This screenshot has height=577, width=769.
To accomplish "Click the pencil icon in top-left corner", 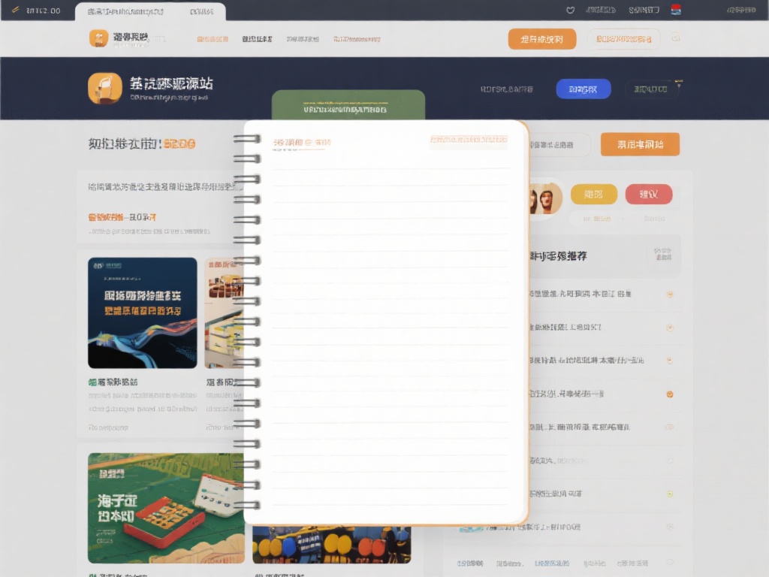I will [16, 11].
